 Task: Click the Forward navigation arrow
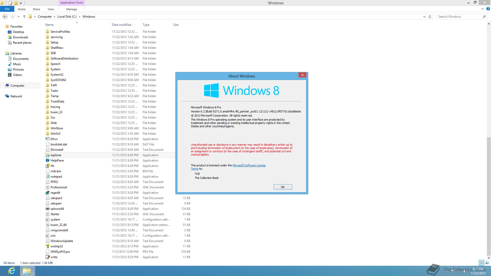pyautogui.click(x=12, y=17)
